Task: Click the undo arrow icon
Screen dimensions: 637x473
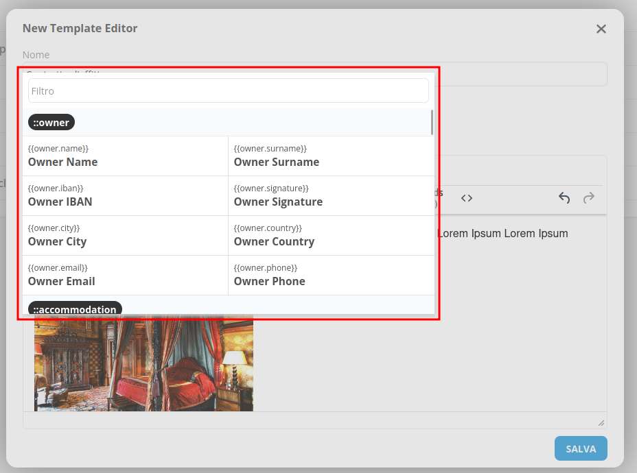Action: point(564,198)
